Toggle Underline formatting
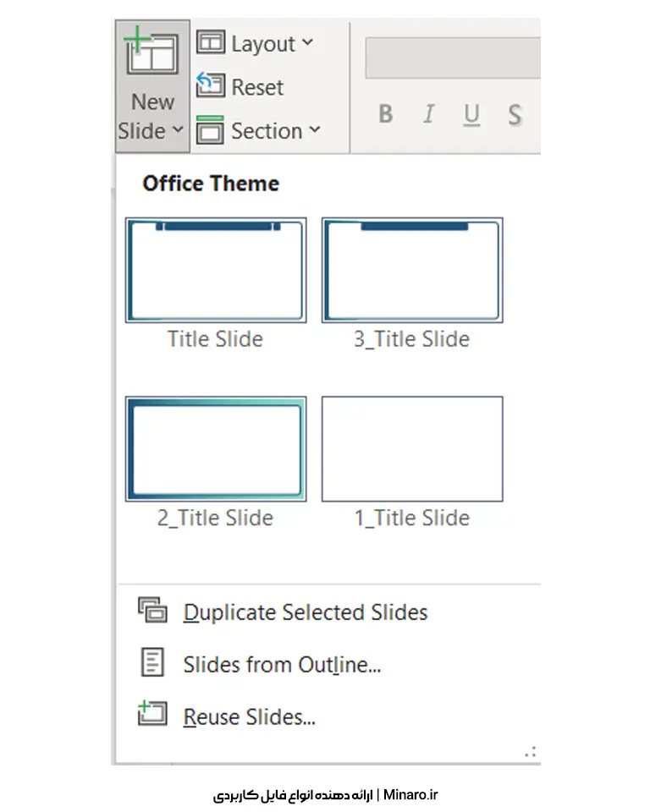 click(x=471, y=113)
